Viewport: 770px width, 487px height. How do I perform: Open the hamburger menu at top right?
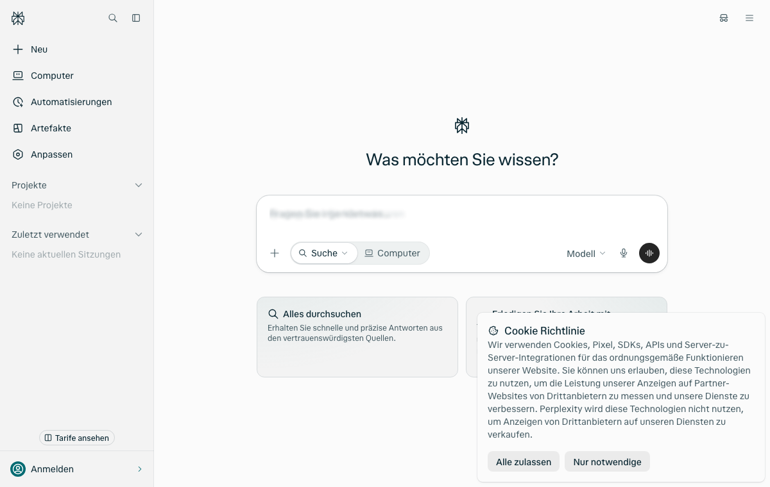[749, 18]
